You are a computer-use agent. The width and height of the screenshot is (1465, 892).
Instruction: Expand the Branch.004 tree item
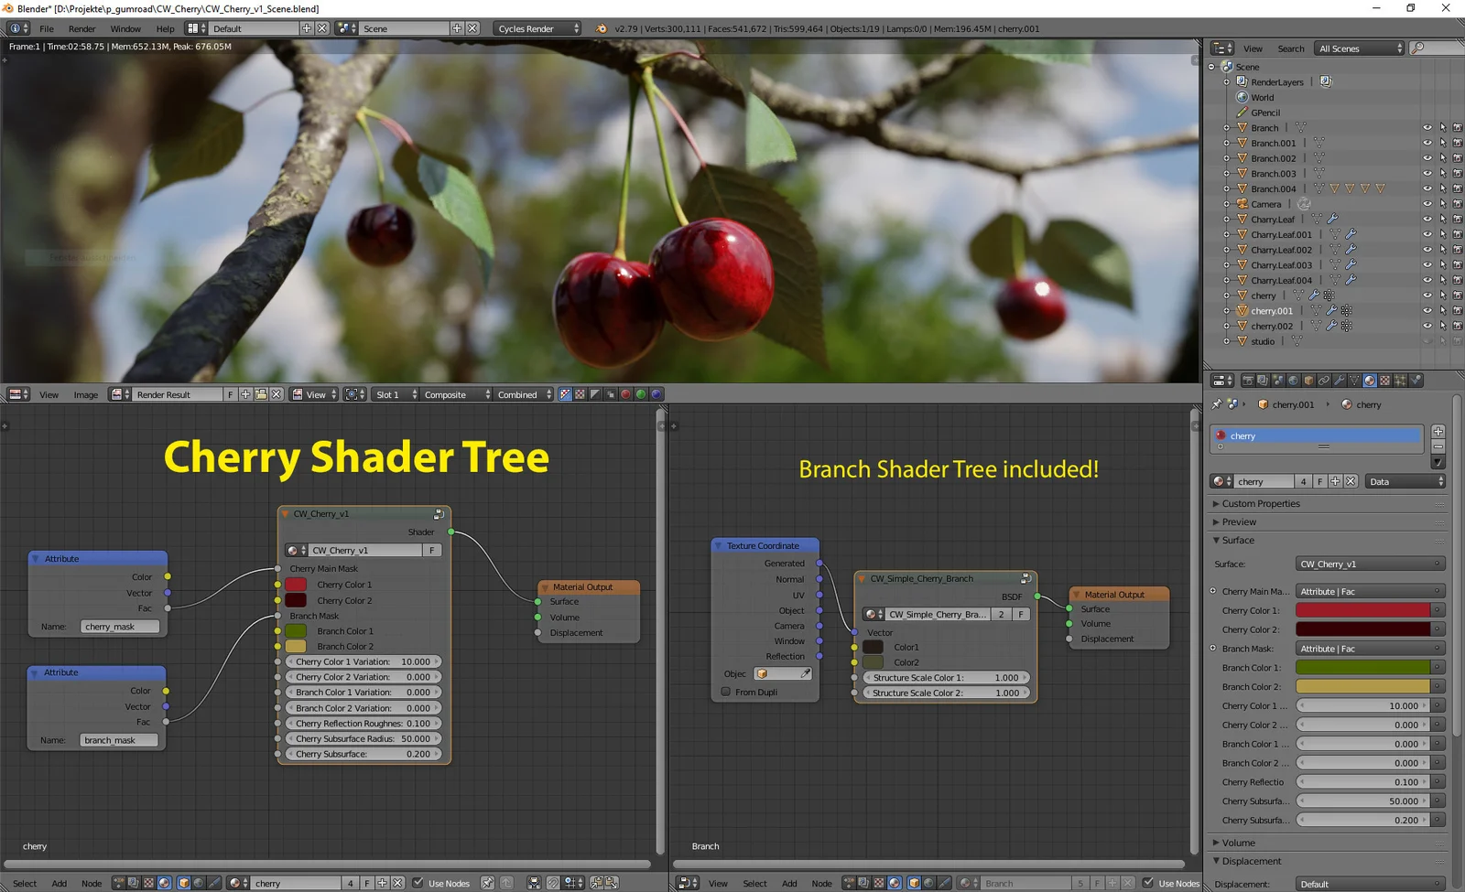[1227, 188]
